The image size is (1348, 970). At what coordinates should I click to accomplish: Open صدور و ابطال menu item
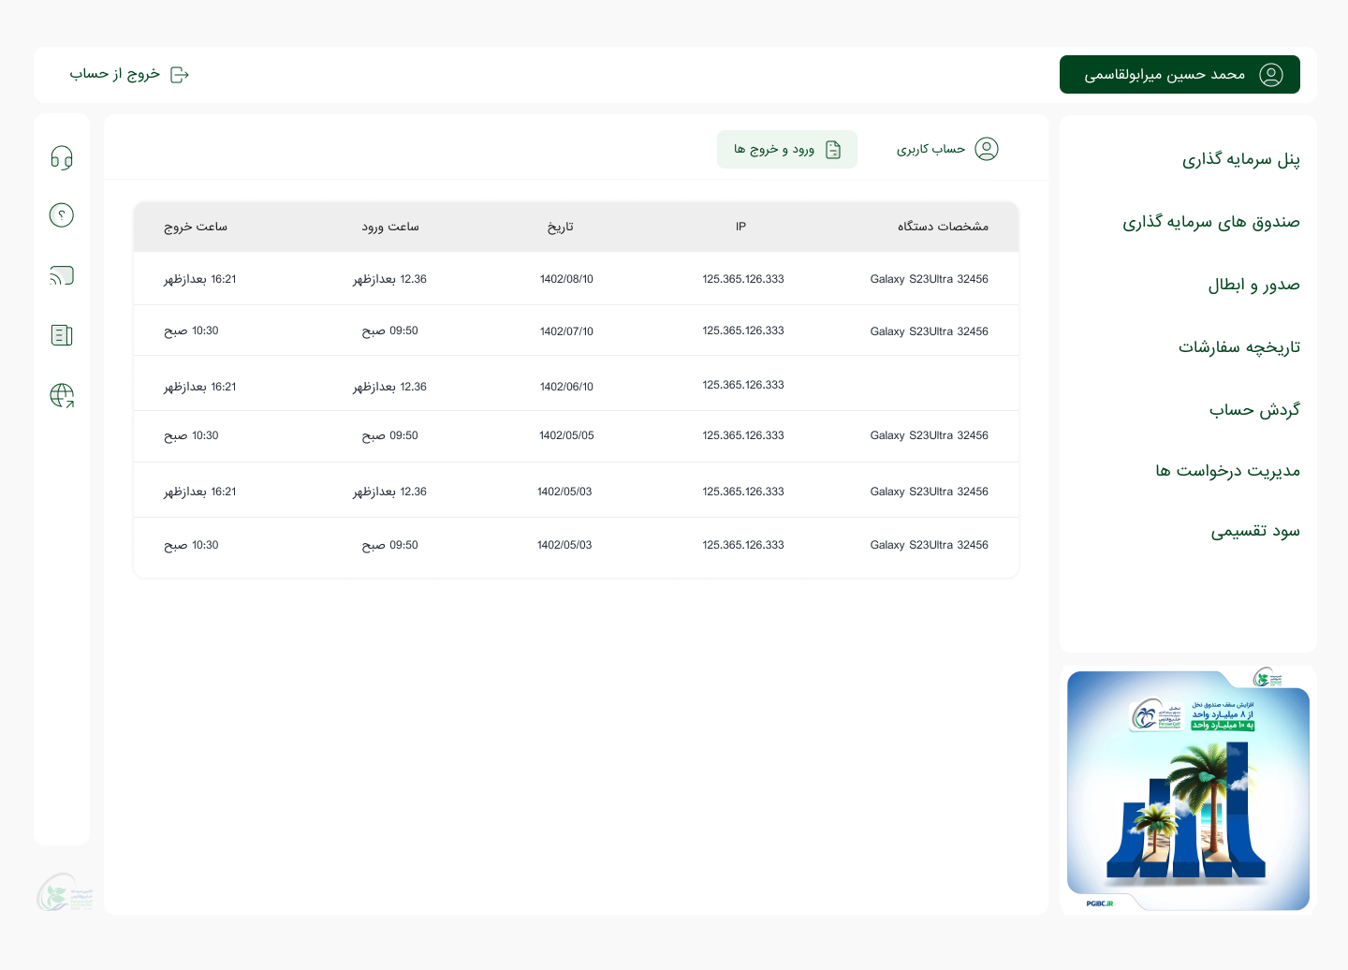coord(1253,285)
